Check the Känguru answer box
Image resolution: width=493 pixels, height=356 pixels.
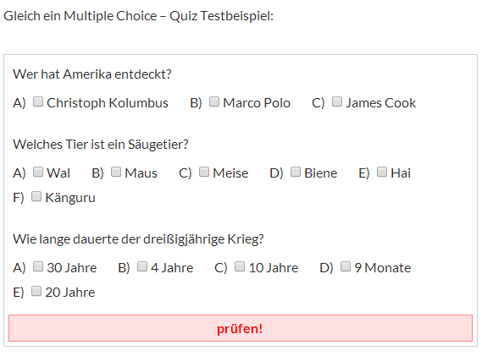tap(36, 196)
